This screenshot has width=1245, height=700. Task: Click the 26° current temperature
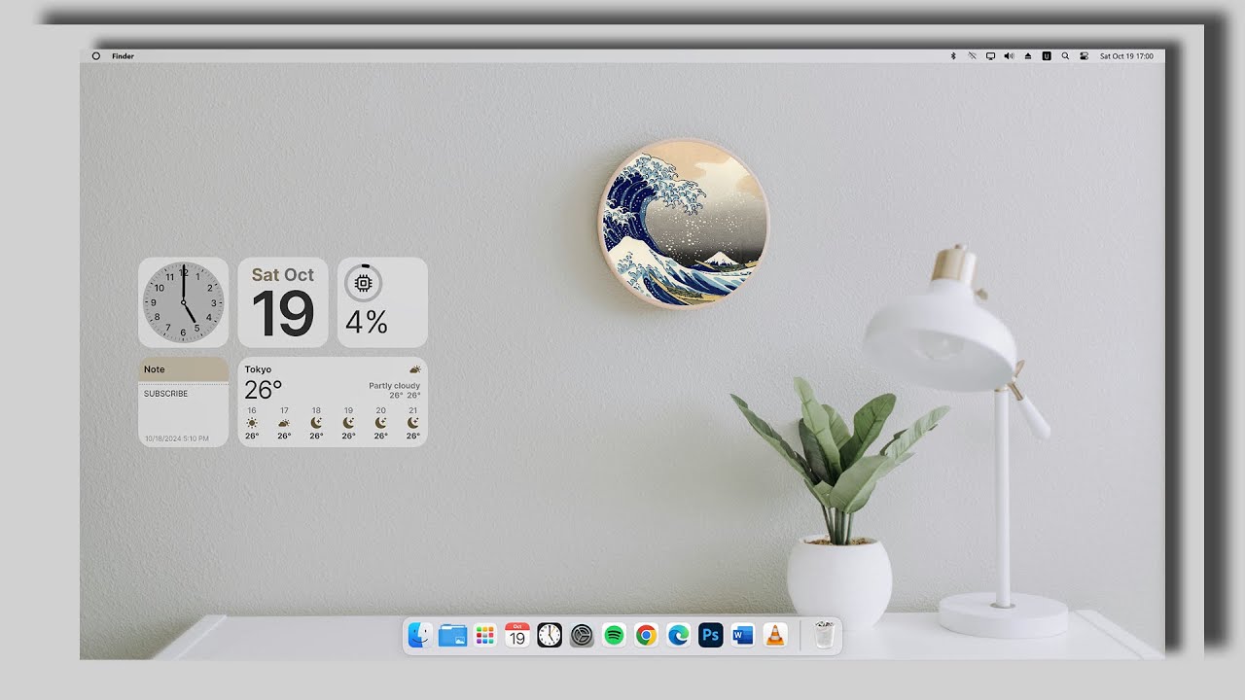[x=263, y=390]
